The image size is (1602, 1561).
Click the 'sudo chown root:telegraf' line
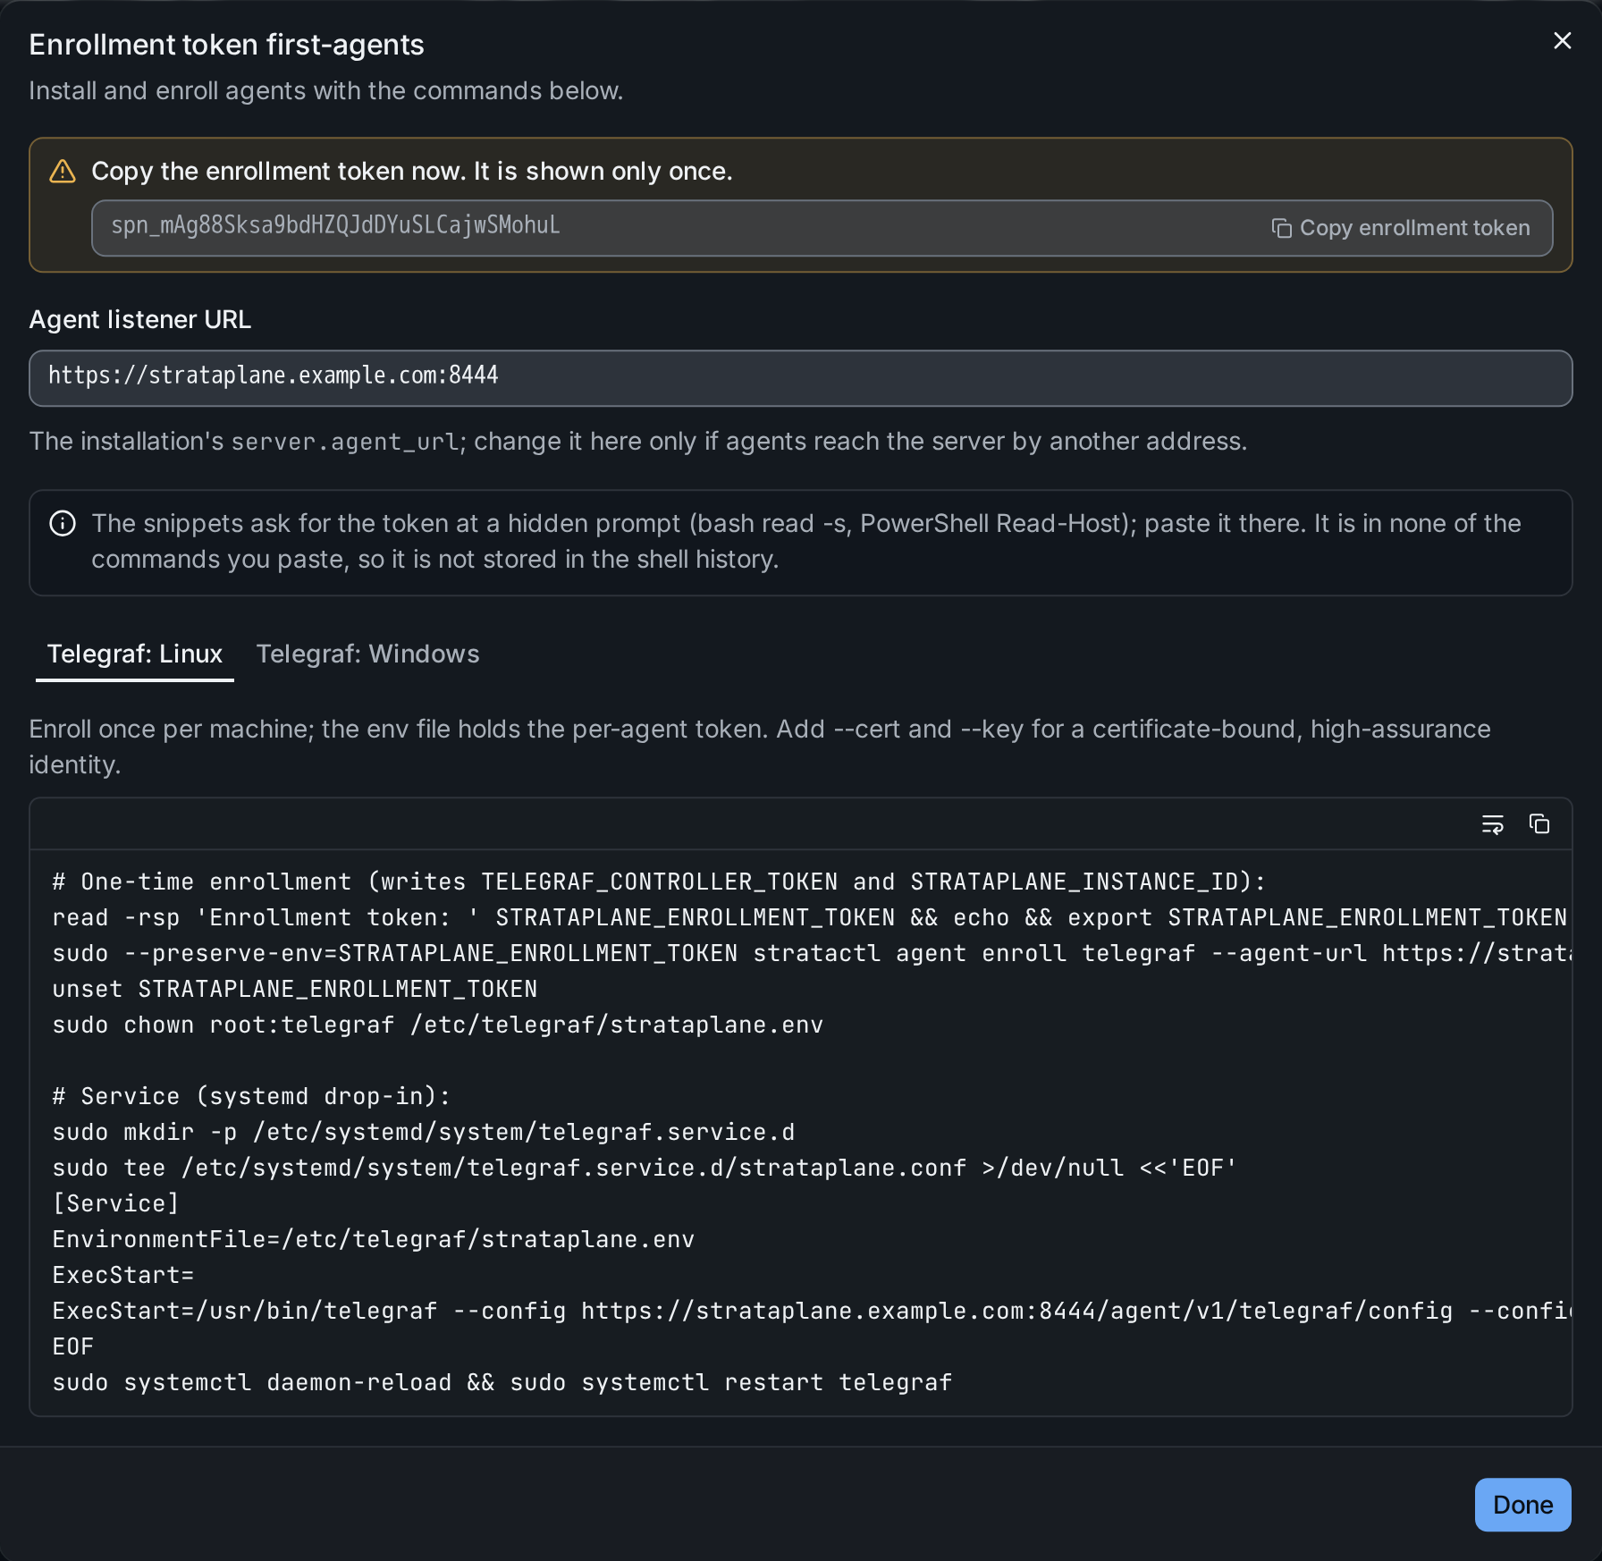coord(438,1025)
